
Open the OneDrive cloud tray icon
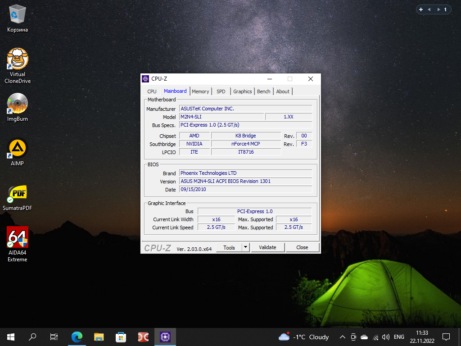tap(364, 337)
